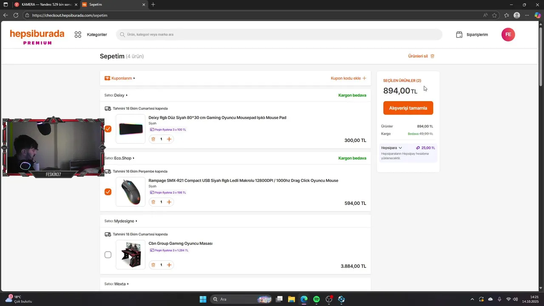Image resolution: width=544 pixels, height=306 pixels.
Task: Check the Cbn Group gaming desk checkbox
Action: [108, 255]
